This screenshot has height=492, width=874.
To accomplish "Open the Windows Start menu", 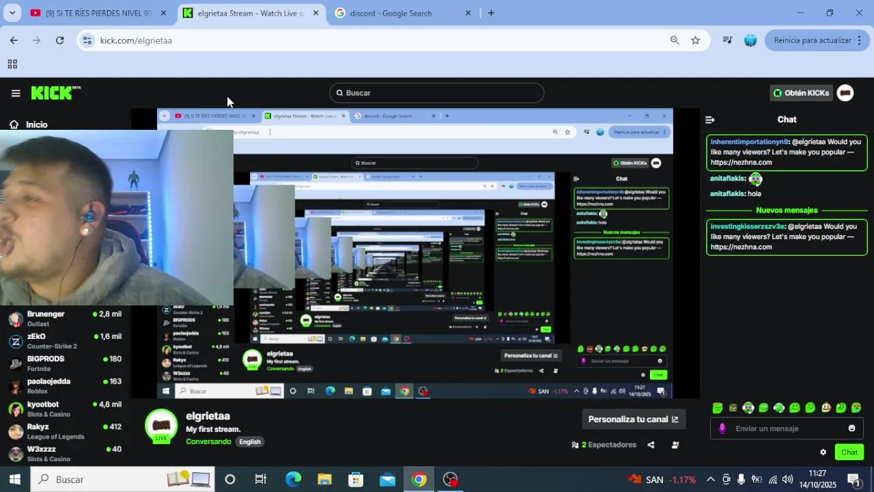I will pos(15,480).
